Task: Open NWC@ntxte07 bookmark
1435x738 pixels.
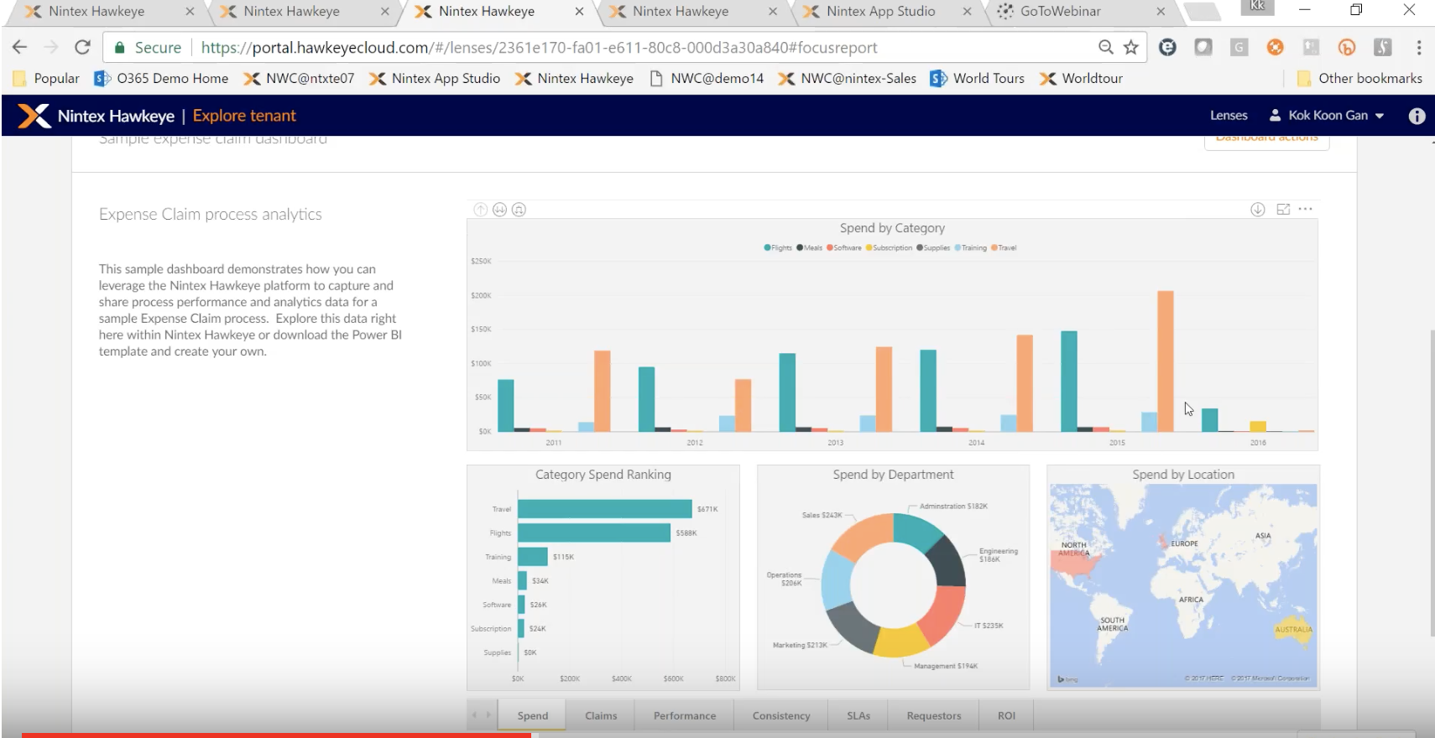Action: (299, 78)
